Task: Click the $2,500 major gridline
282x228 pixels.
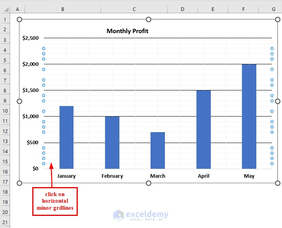Action: (x=158, y=38)
